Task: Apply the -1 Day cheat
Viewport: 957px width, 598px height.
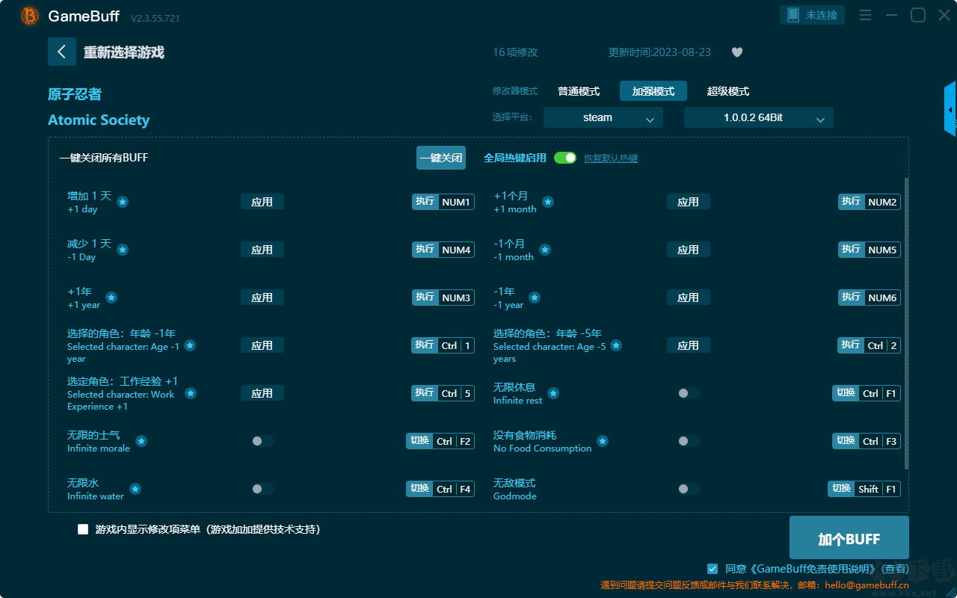Action: (262, 250)
